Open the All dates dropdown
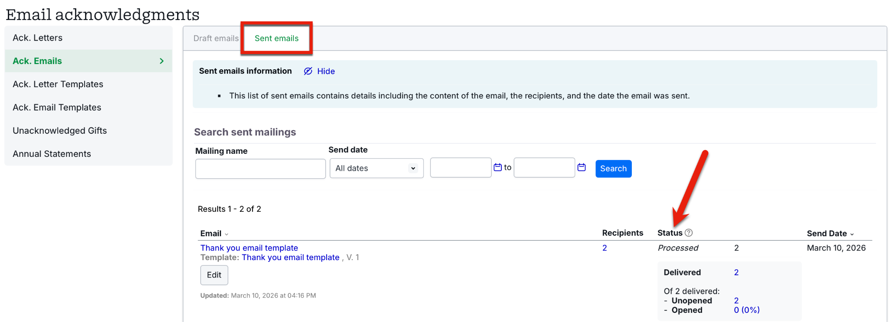The height and width of the screenshot is (322, 893). click(377, 168)
